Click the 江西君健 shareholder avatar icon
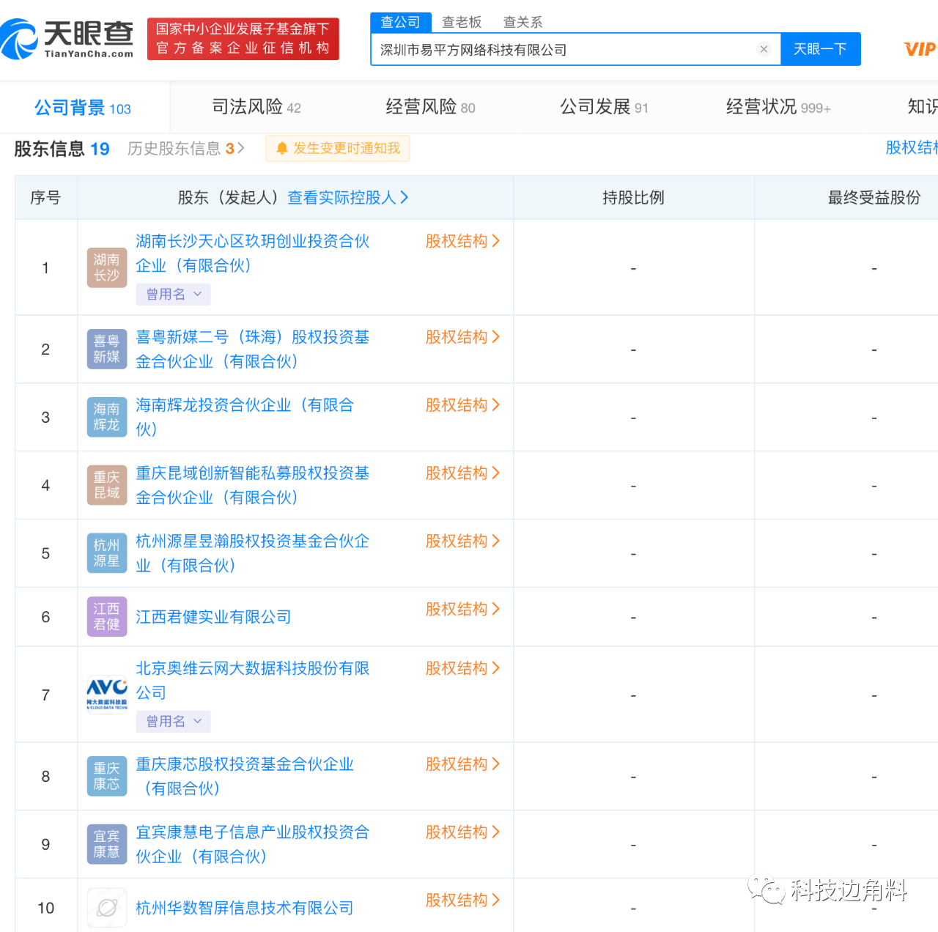938x932 pixels. [x=107, y=617]
